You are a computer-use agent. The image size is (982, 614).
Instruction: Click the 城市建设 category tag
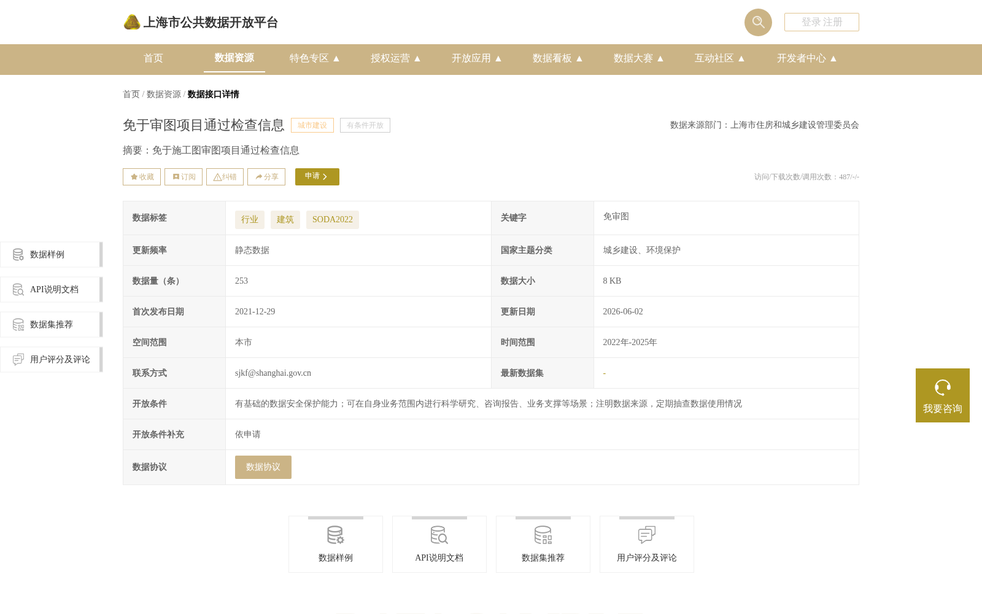click(x=312, y=125)
